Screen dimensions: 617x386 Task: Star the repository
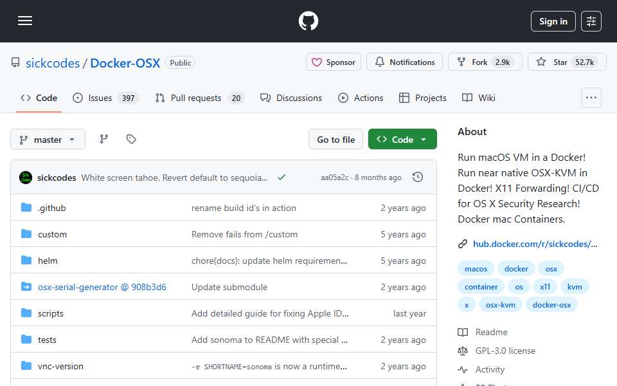tap(567, 62)
